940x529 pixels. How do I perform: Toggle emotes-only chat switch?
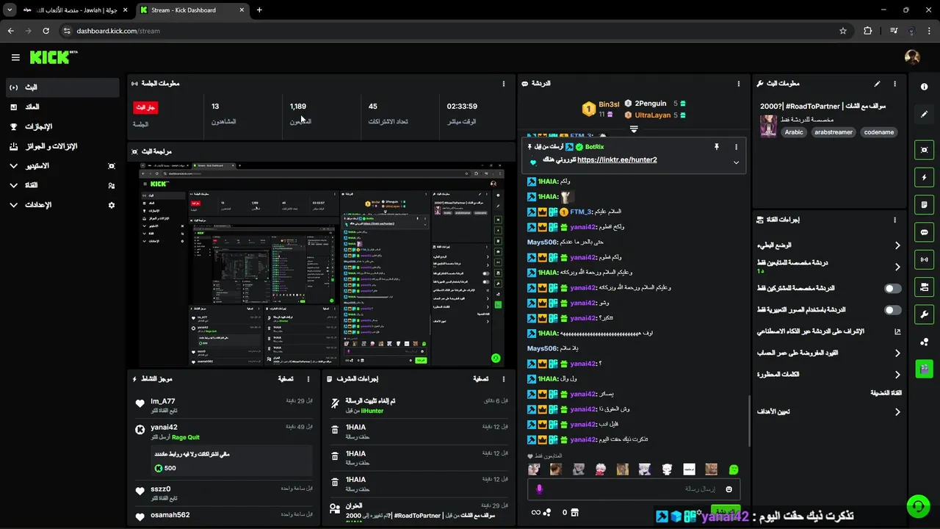892,310
